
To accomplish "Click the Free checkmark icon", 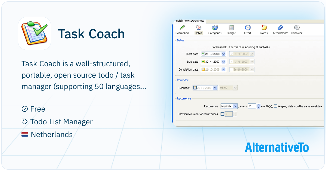I will [x=25, y=109].
